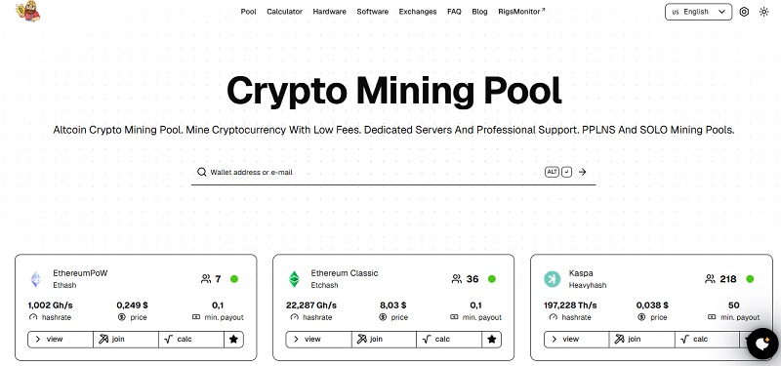Open the chat support bubble
The width and height of the screenshot is (781, 366).
click(762, 344)
